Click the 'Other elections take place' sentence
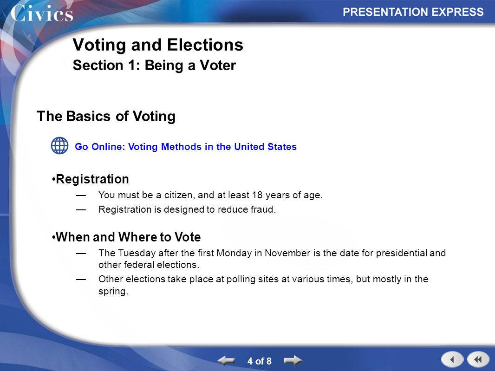495x371 pixels. click(263, 279)
